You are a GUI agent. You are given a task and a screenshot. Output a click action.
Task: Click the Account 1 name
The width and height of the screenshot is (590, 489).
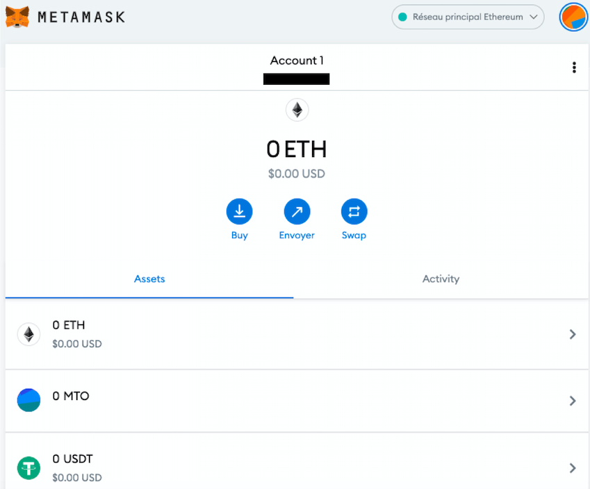(297, 60)
